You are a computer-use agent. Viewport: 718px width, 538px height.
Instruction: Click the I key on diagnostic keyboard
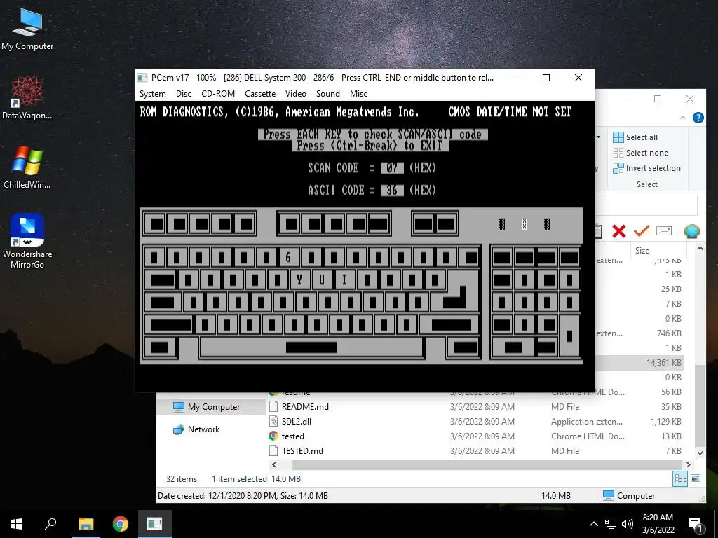(x=344, y=279)
